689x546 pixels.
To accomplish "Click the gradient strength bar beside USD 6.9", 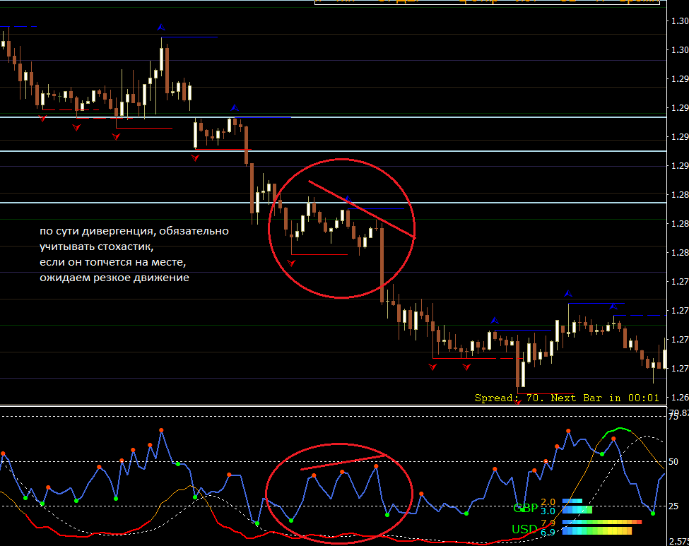I will point(597,531).
